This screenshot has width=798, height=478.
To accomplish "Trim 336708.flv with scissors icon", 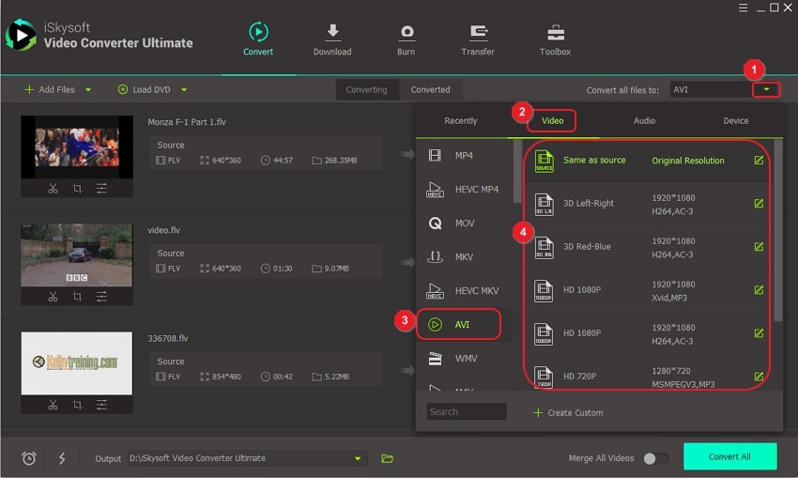I will 53,405.
